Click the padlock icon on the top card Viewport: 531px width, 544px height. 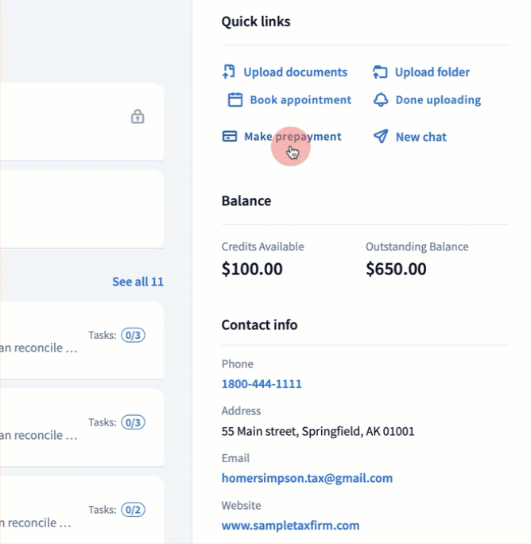click(x=138, y=118)
